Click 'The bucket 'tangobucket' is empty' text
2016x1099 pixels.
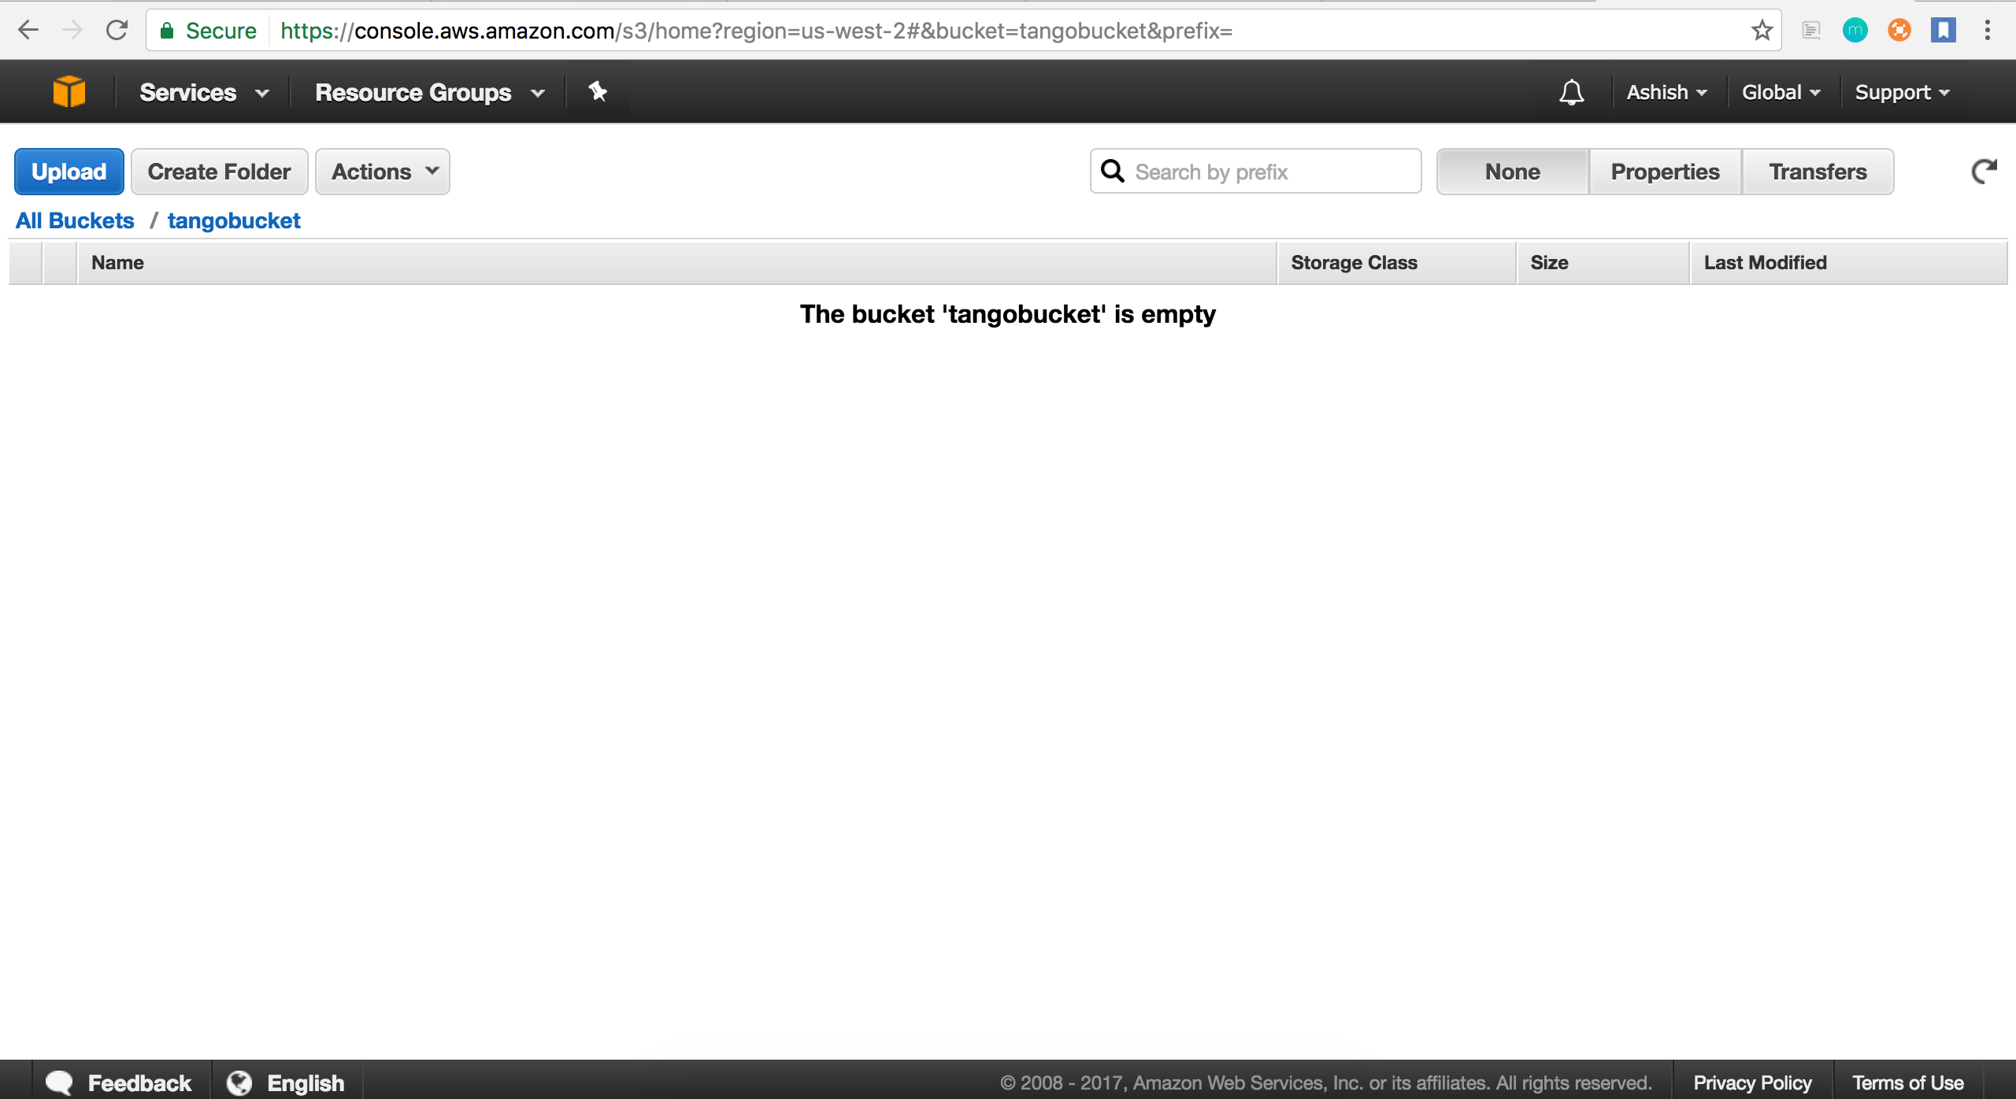(1007, 314)
